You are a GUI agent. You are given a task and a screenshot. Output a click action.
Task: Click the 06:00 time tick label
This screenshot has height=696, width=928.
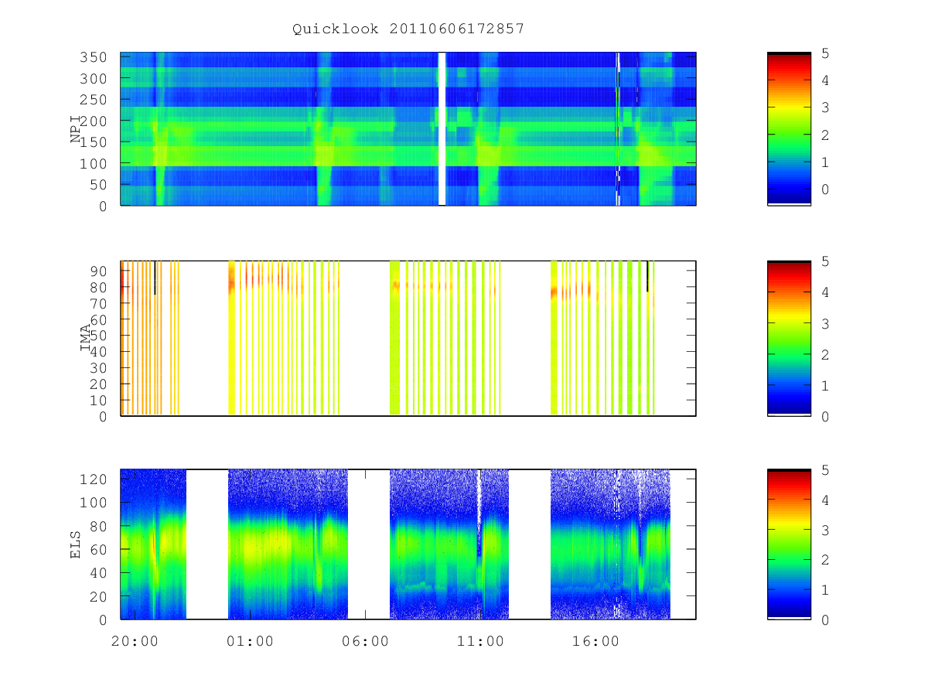[x=365, y=641]
